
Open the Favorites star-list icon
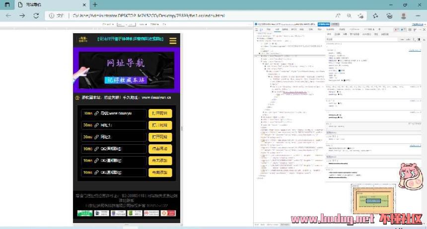point(375,16)
